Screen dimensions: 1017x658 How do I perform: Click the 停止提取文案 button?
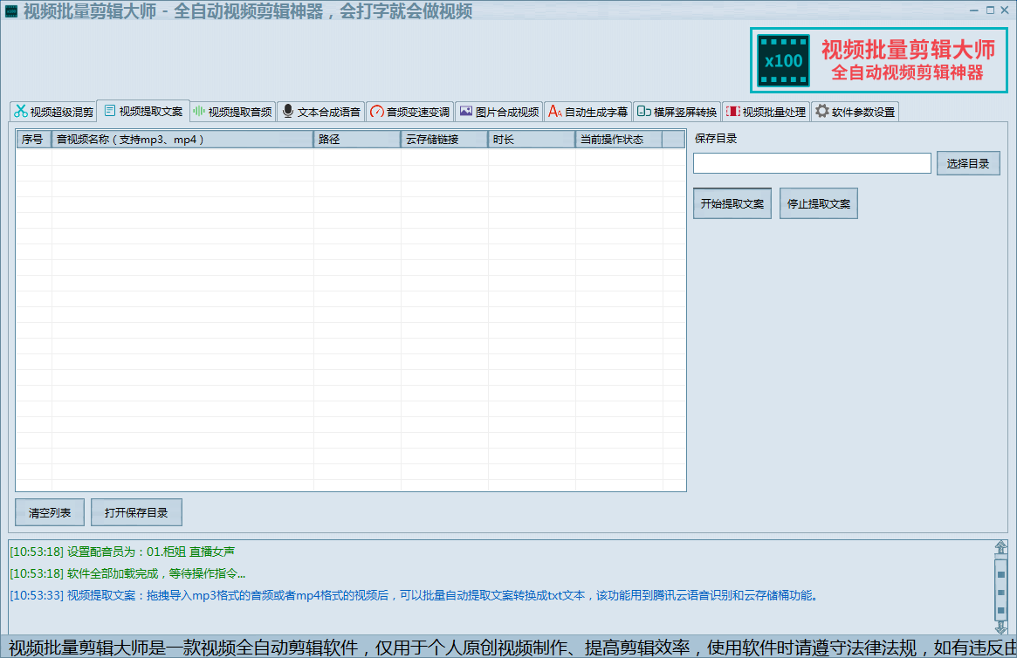click(819, 203)
